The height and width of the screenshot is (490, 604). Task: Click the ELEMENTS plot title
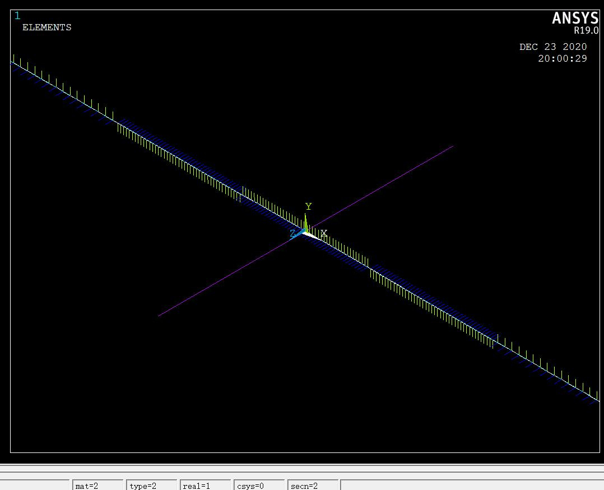[x=47, y=27]
